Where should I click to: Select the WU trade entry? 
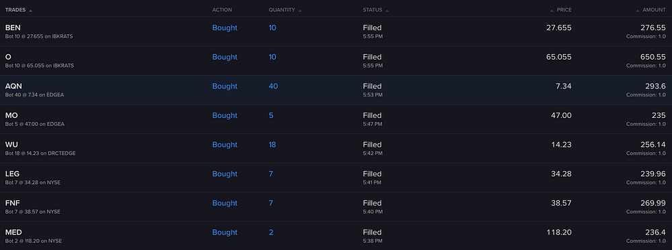coord(336,148)
